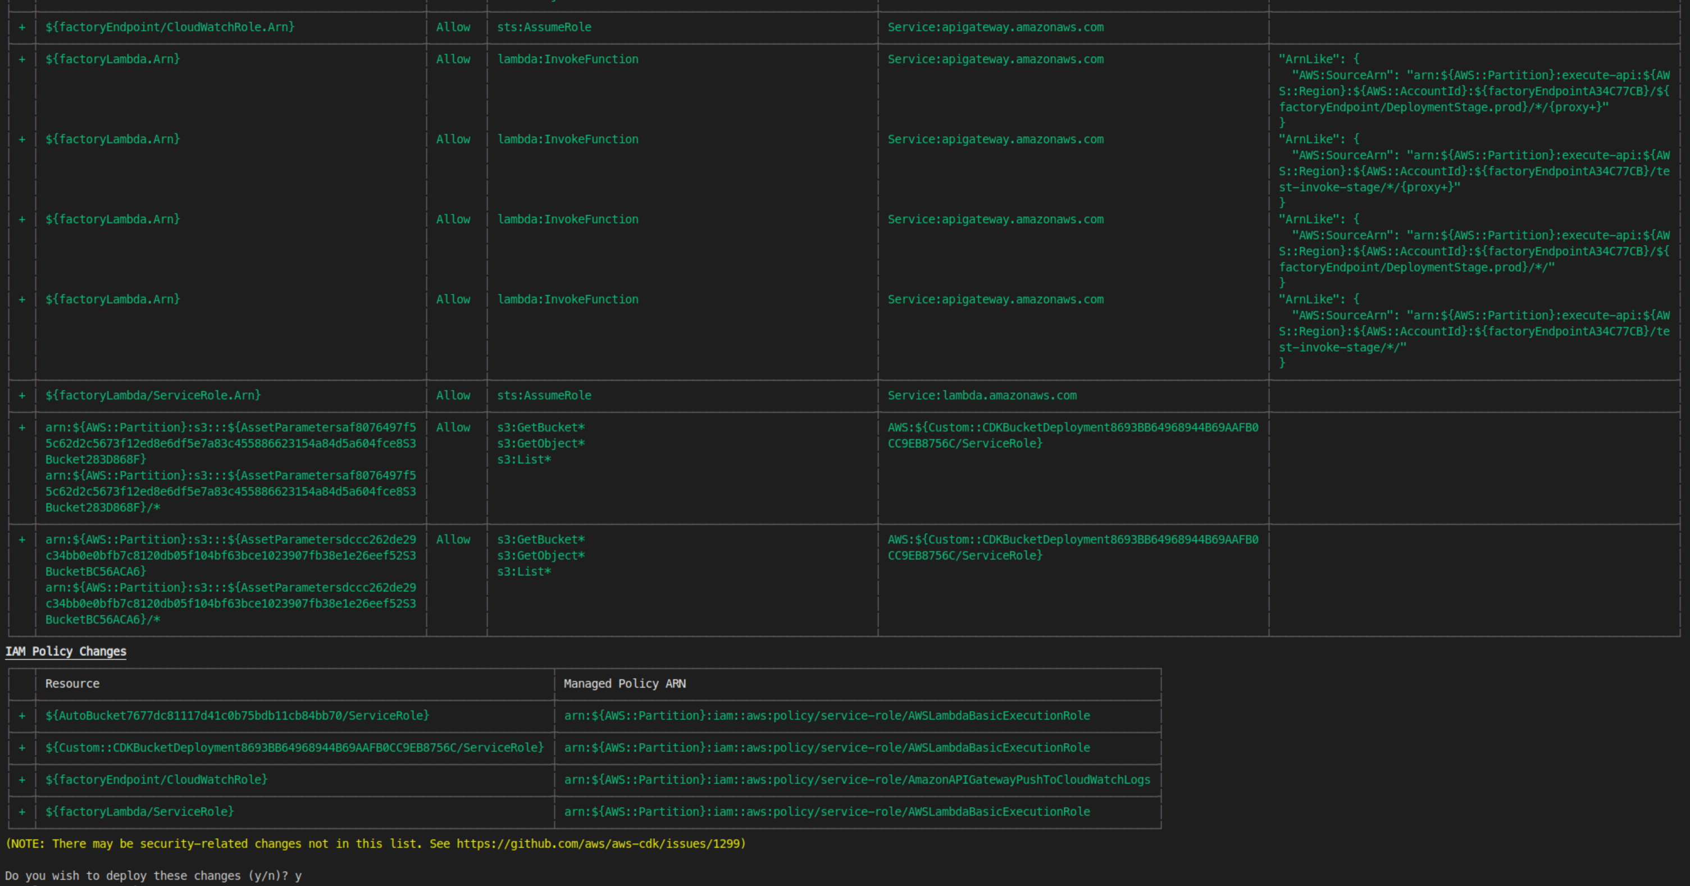Click AmazonAPIGatewayPushToCloudWatchLogs policy ARN text
Image resolution: width=1690 pixels, height=886 pixels.
857,780
